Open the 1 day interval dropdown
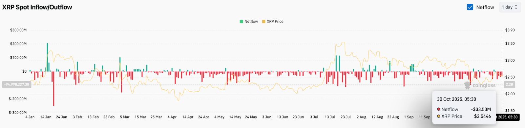 pos(510,7)
